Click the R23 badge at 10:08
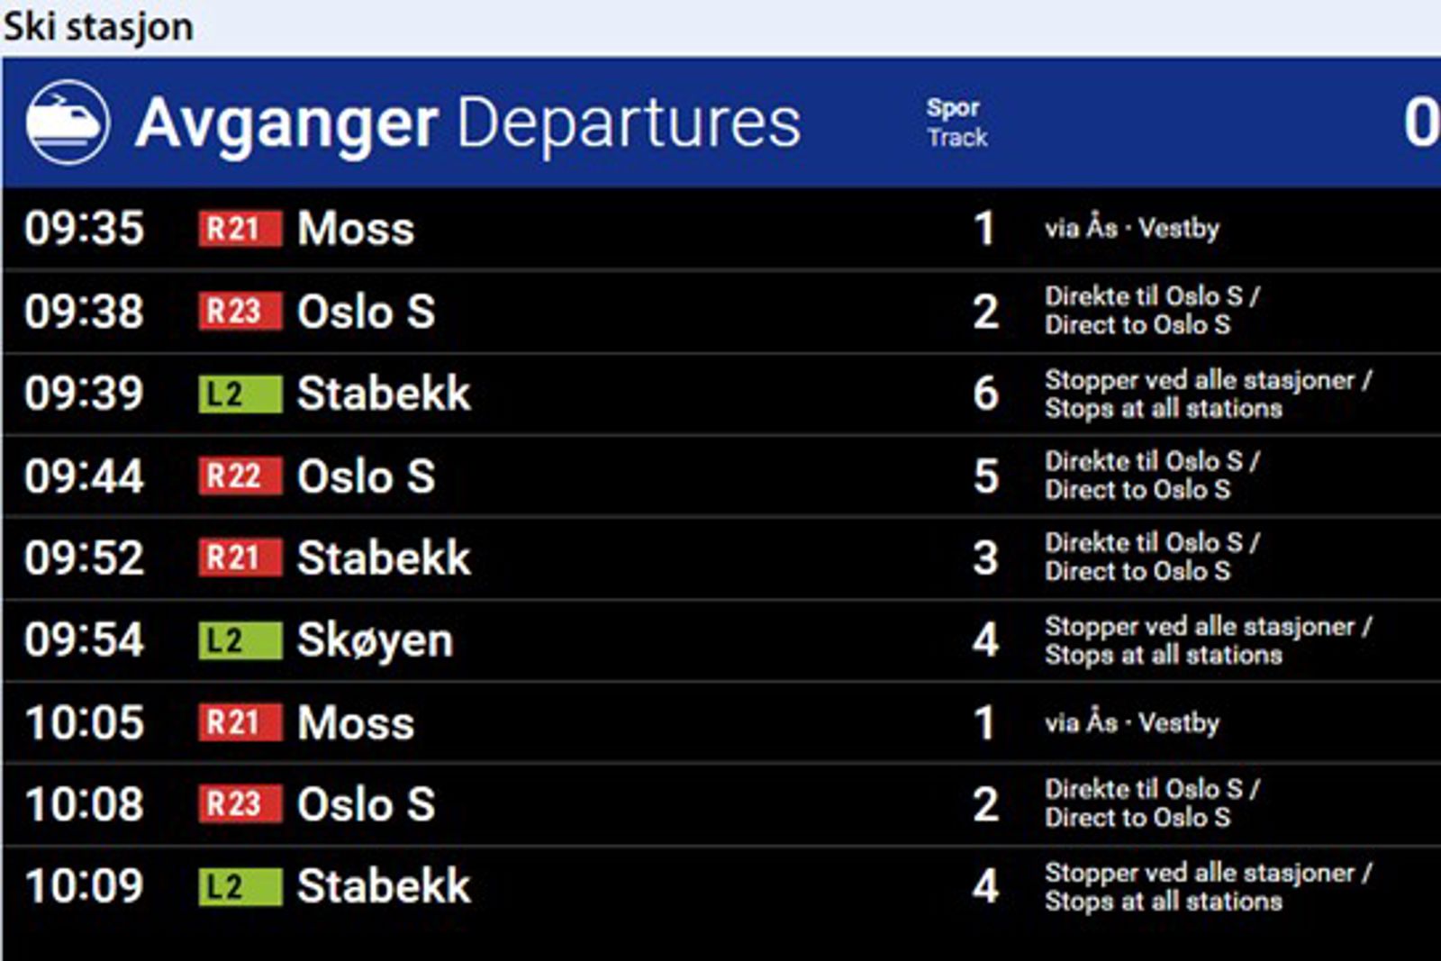1441x961 pixels. [240, 804]
